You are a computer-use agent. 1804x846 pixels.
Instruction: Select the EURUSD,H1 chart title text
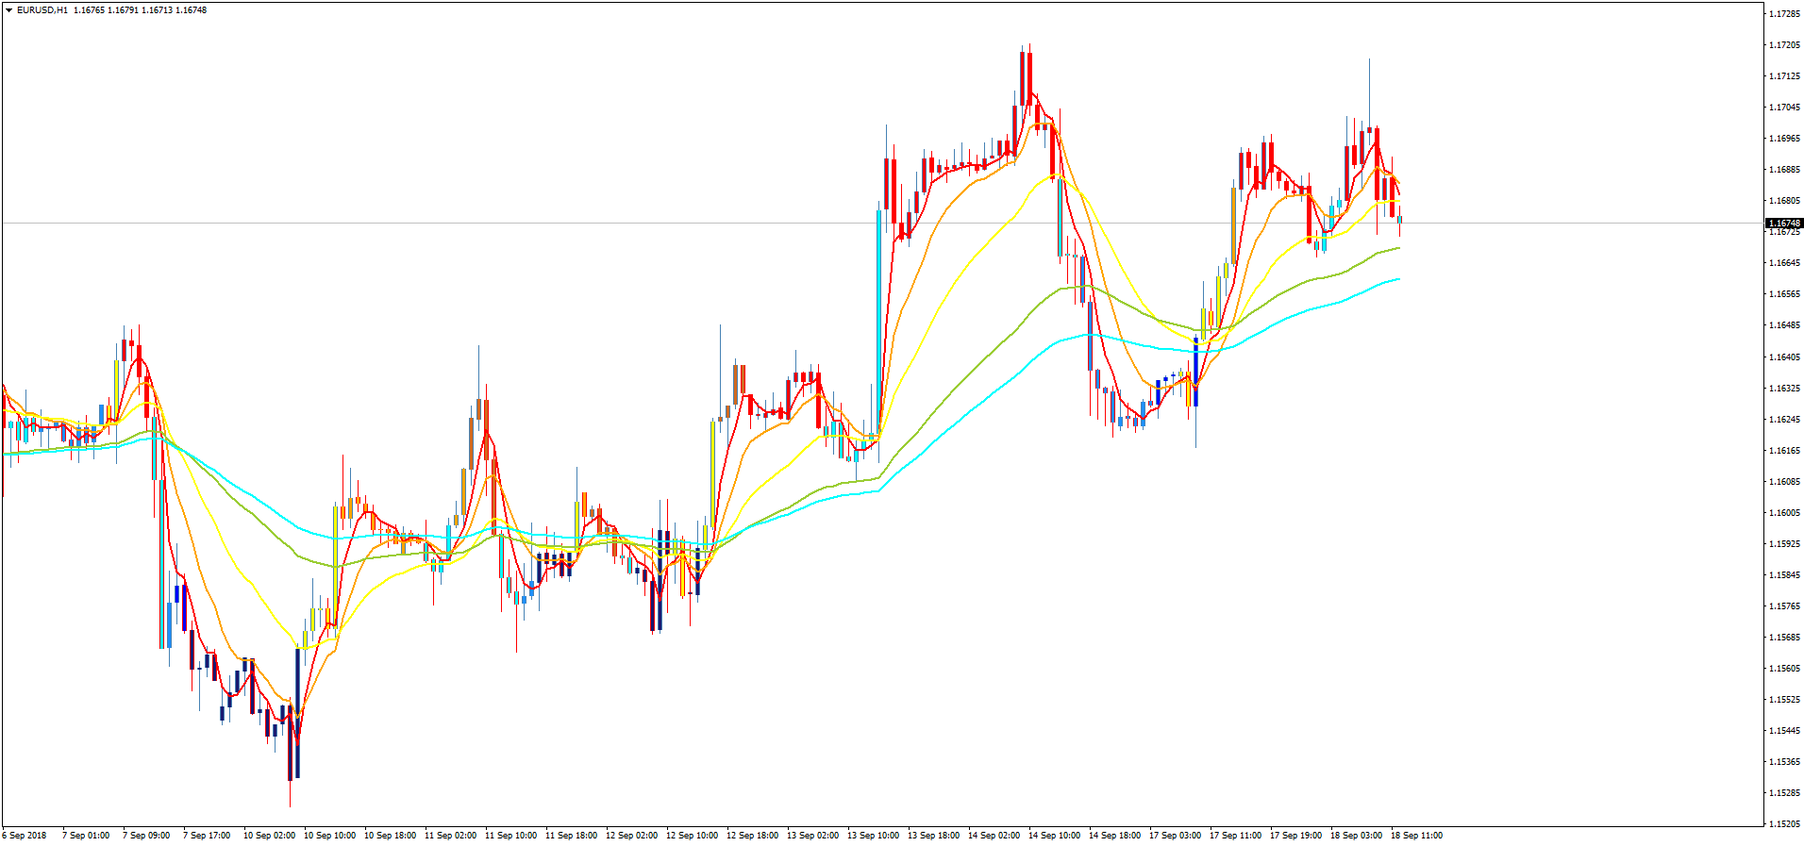click(x=42, y=10)
